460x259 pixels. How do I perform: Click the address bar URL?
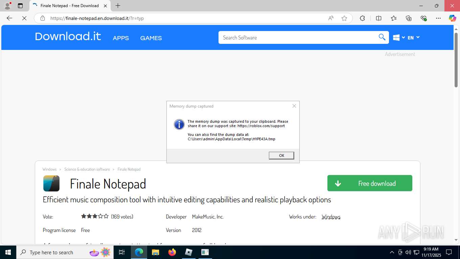click(x=97, y=18)
